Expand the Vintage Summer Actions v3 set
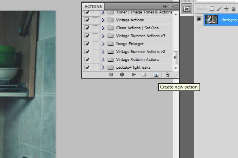Viewport: 238px width, 158px height. coord(103,36)
